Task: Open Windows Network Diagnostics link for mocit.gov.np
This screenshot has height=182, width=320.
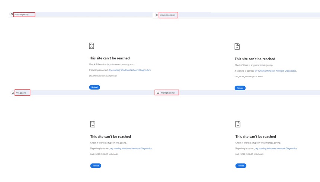Action: (x=275, y=71)
